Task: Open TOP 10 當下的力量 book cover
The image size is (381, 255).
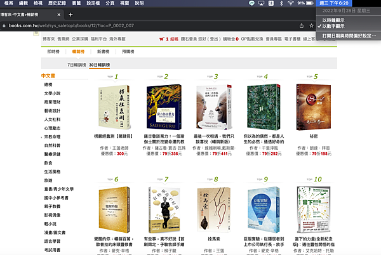Action: click(x=314, y=210)
